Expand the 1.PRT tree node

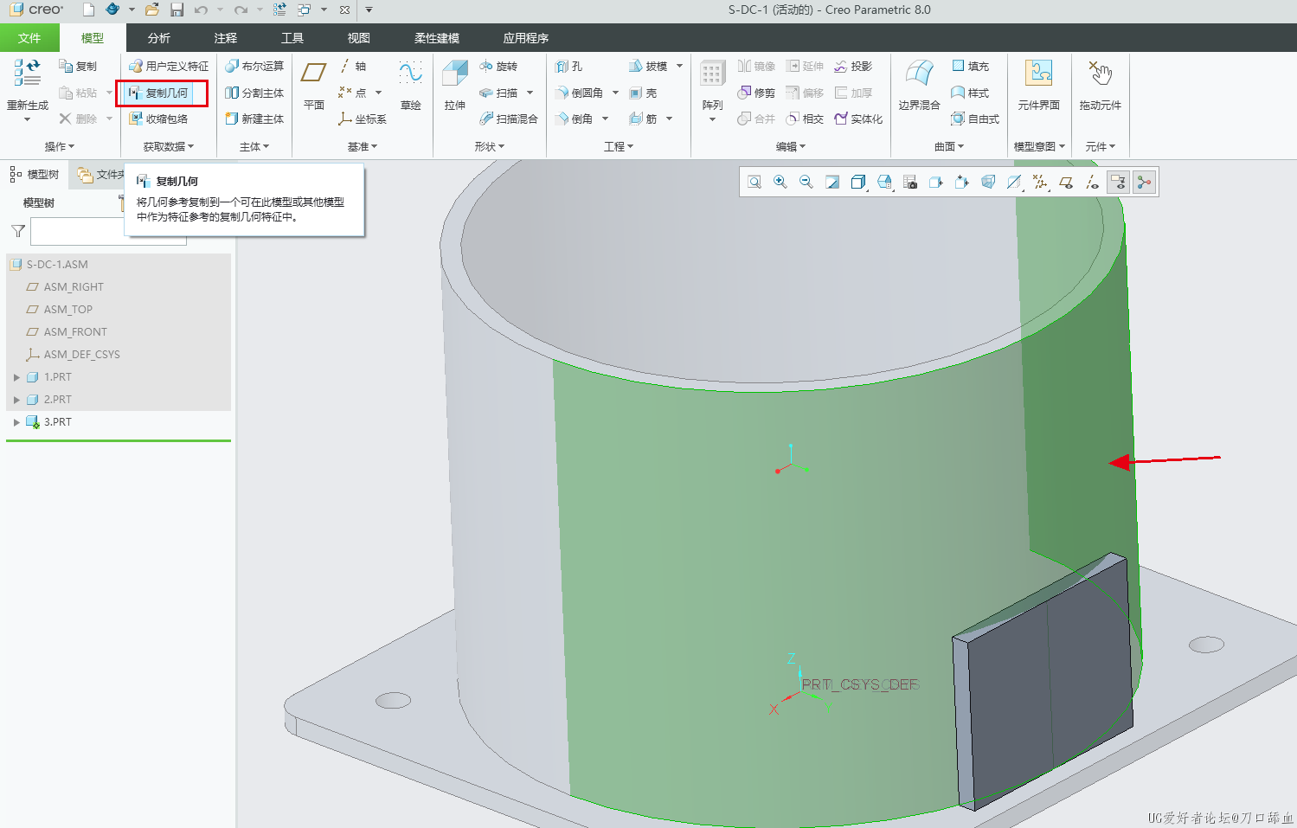pos(16,377)
